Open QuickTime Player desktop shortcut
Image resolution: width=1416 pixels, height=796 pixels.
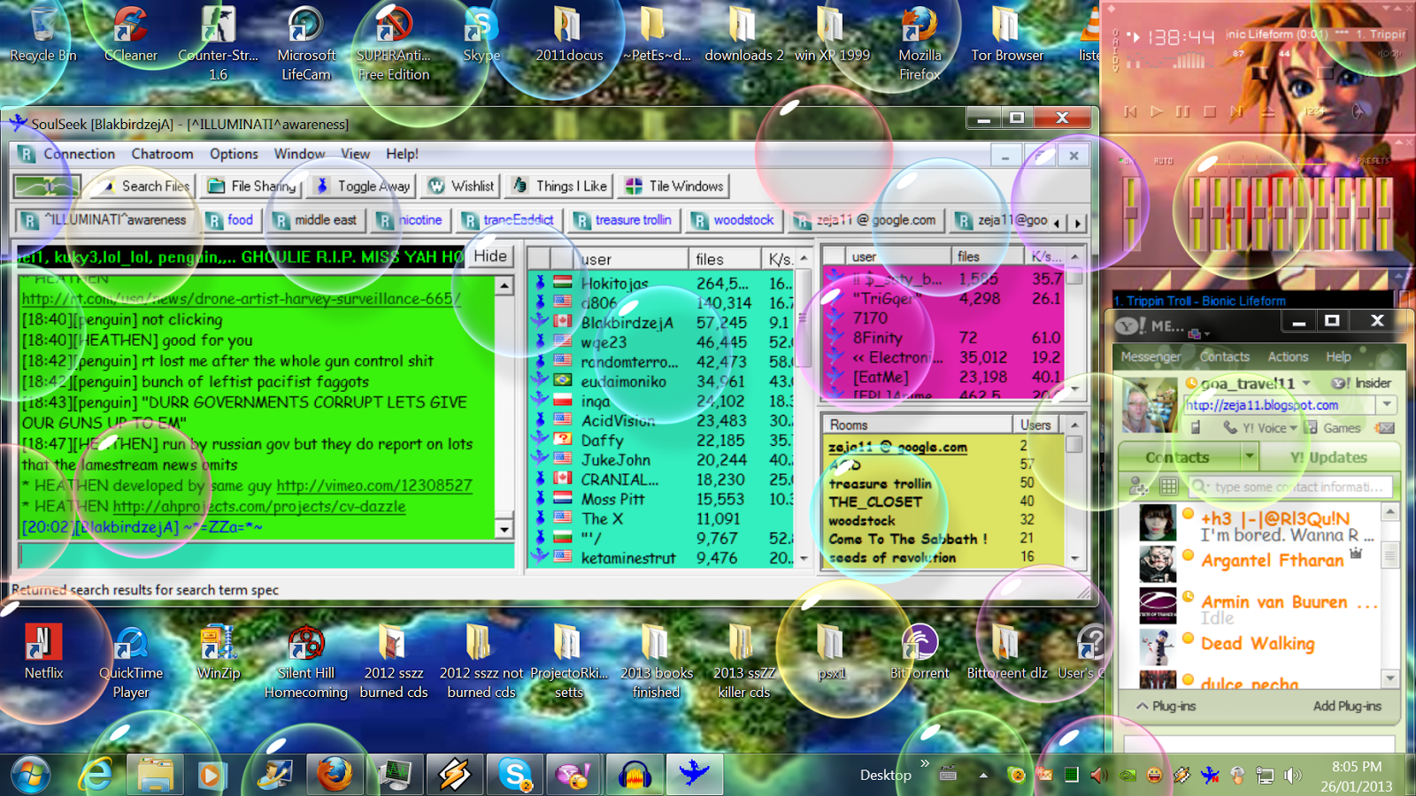pos(131,662)
